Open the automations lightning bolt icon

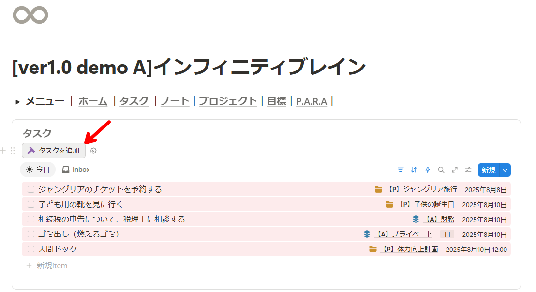click(x=427, y=170)
